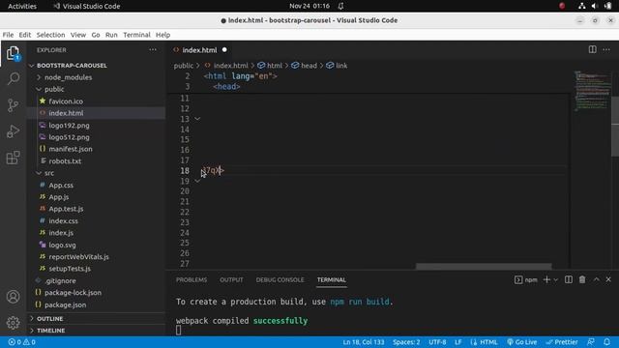Open the Accounts menu icon

(13, 297)
